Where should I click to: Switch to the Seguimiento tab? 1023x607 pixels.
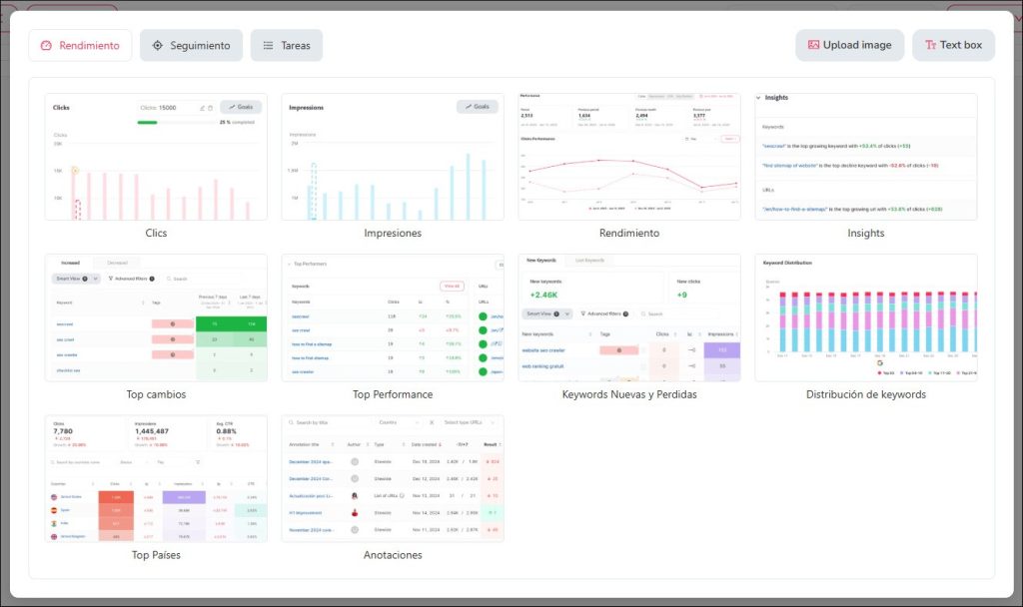(x=190, y=44)
